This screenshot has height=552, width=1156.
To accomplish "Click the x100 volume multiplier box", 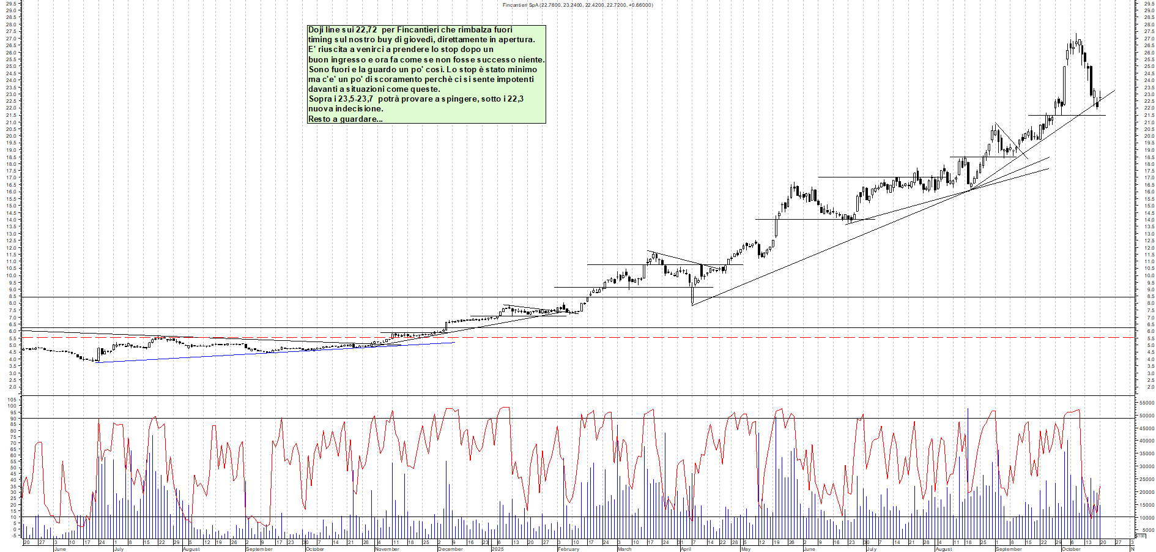I will tap(1140, 535).
